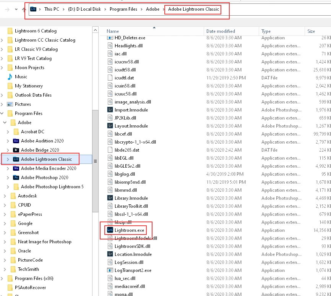Select the JP2KLib.dll file name
331x296 pixels.
point(125,118)
